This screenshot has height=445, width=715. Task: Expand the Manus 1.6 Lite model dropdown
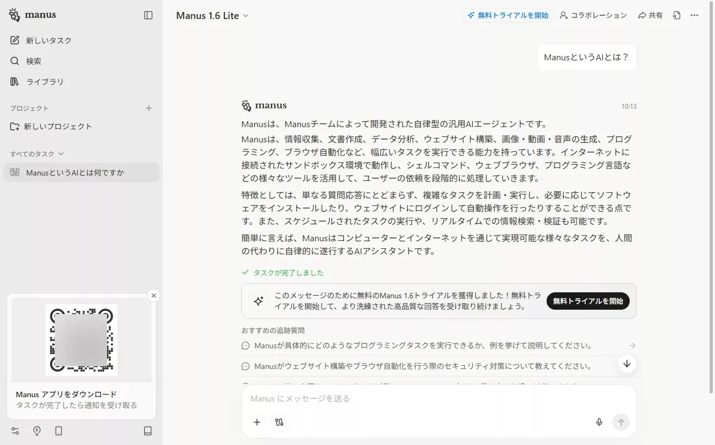click(x=245, y=16)
